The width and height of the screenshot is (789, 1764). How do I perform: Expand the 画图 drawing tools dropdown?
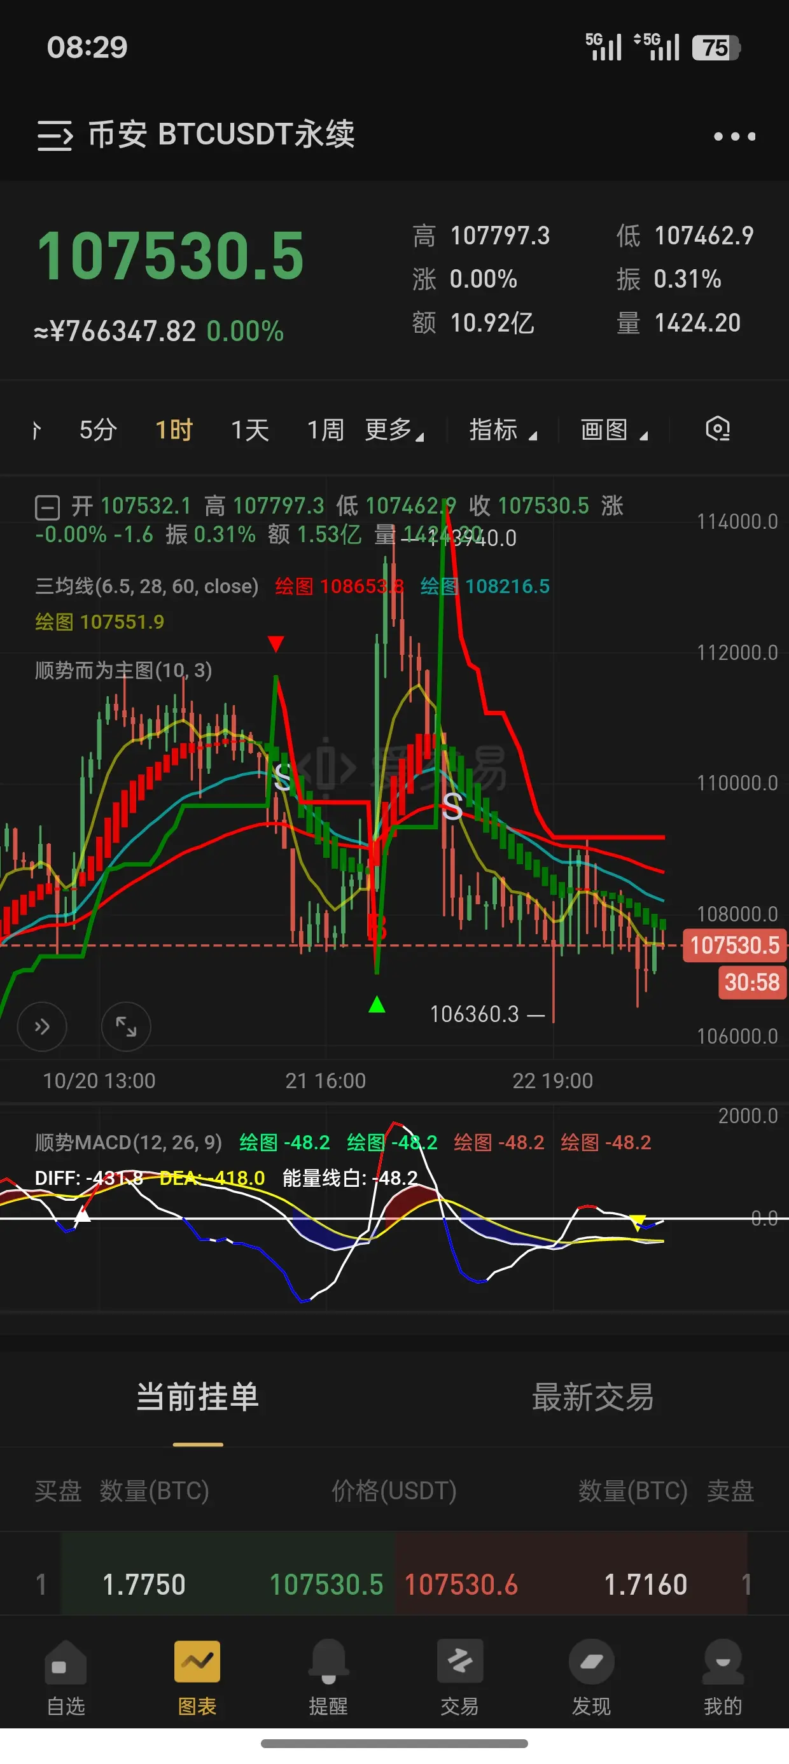(615, 430)
